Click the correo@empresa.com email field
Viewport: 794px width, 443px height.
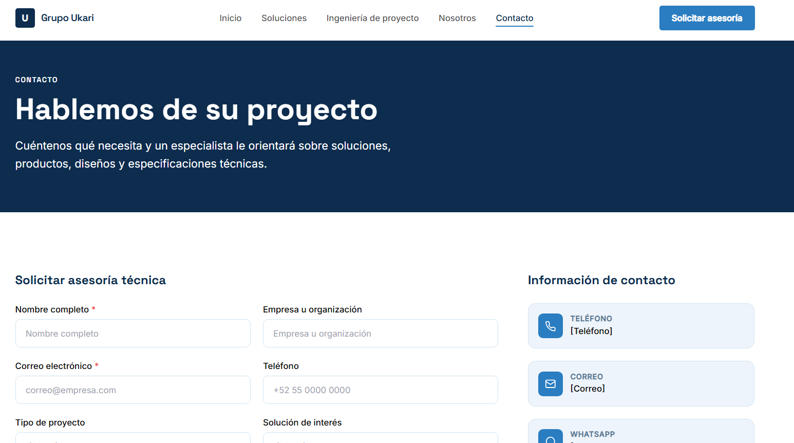pos(133,390)
